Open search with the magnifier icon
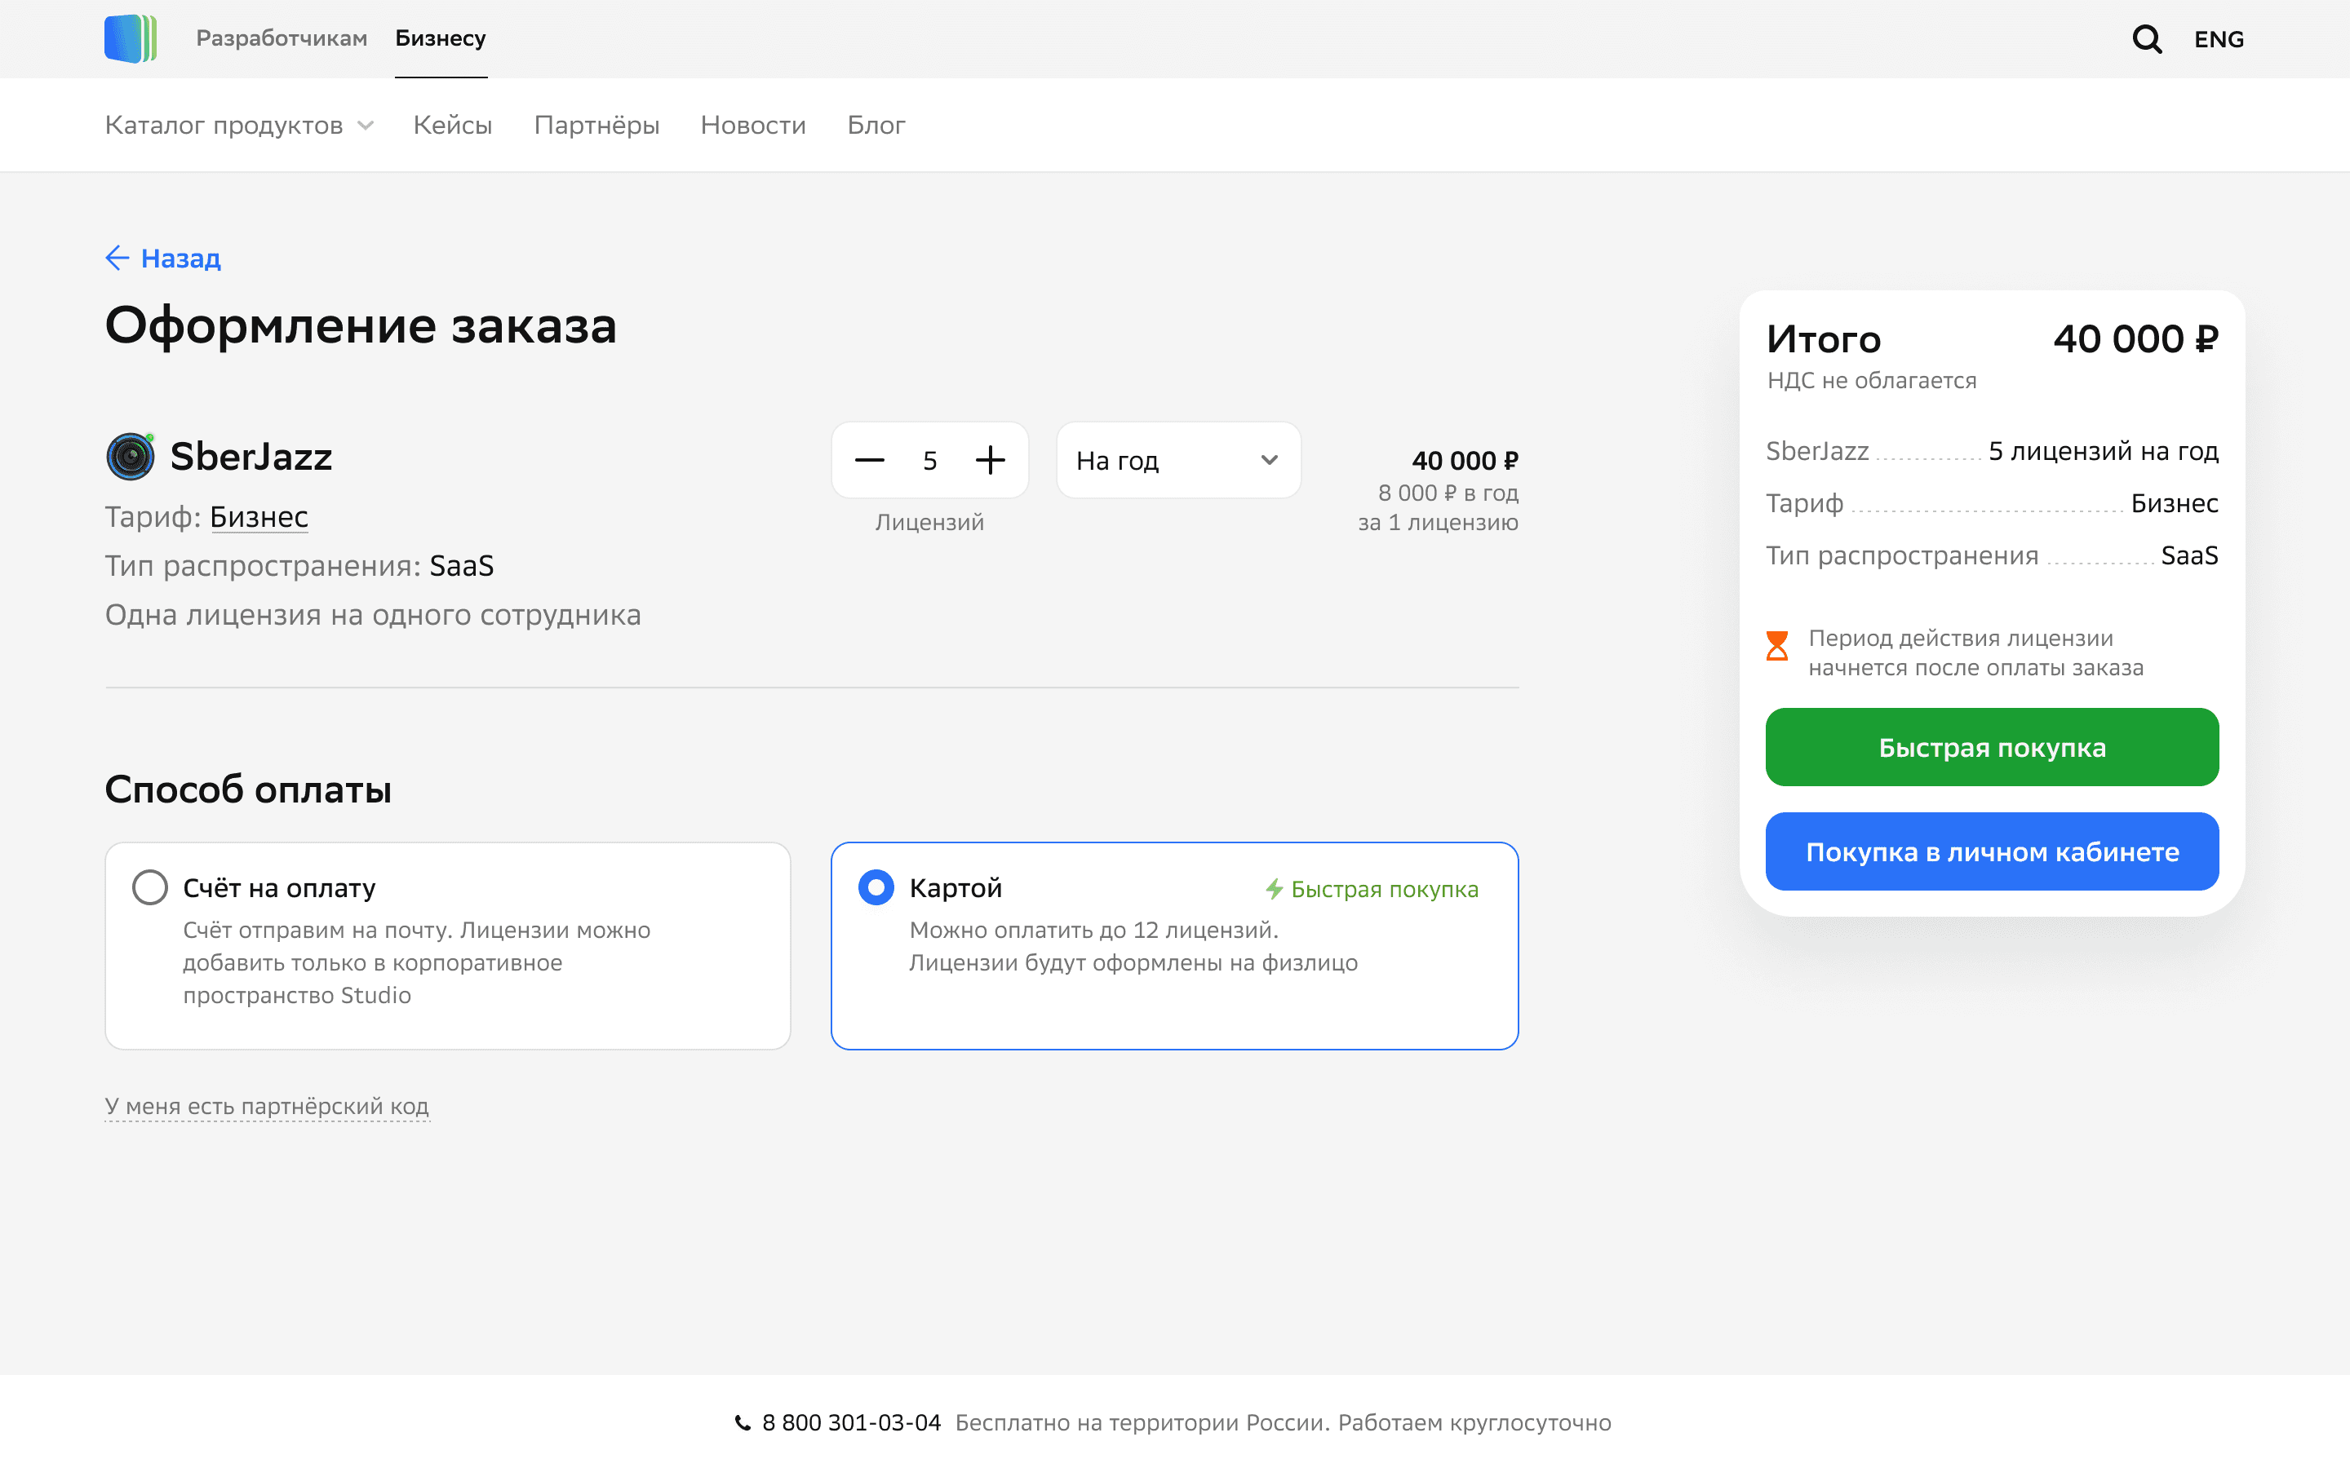The image size is (2350, 1468). [x=2146, y=39]
